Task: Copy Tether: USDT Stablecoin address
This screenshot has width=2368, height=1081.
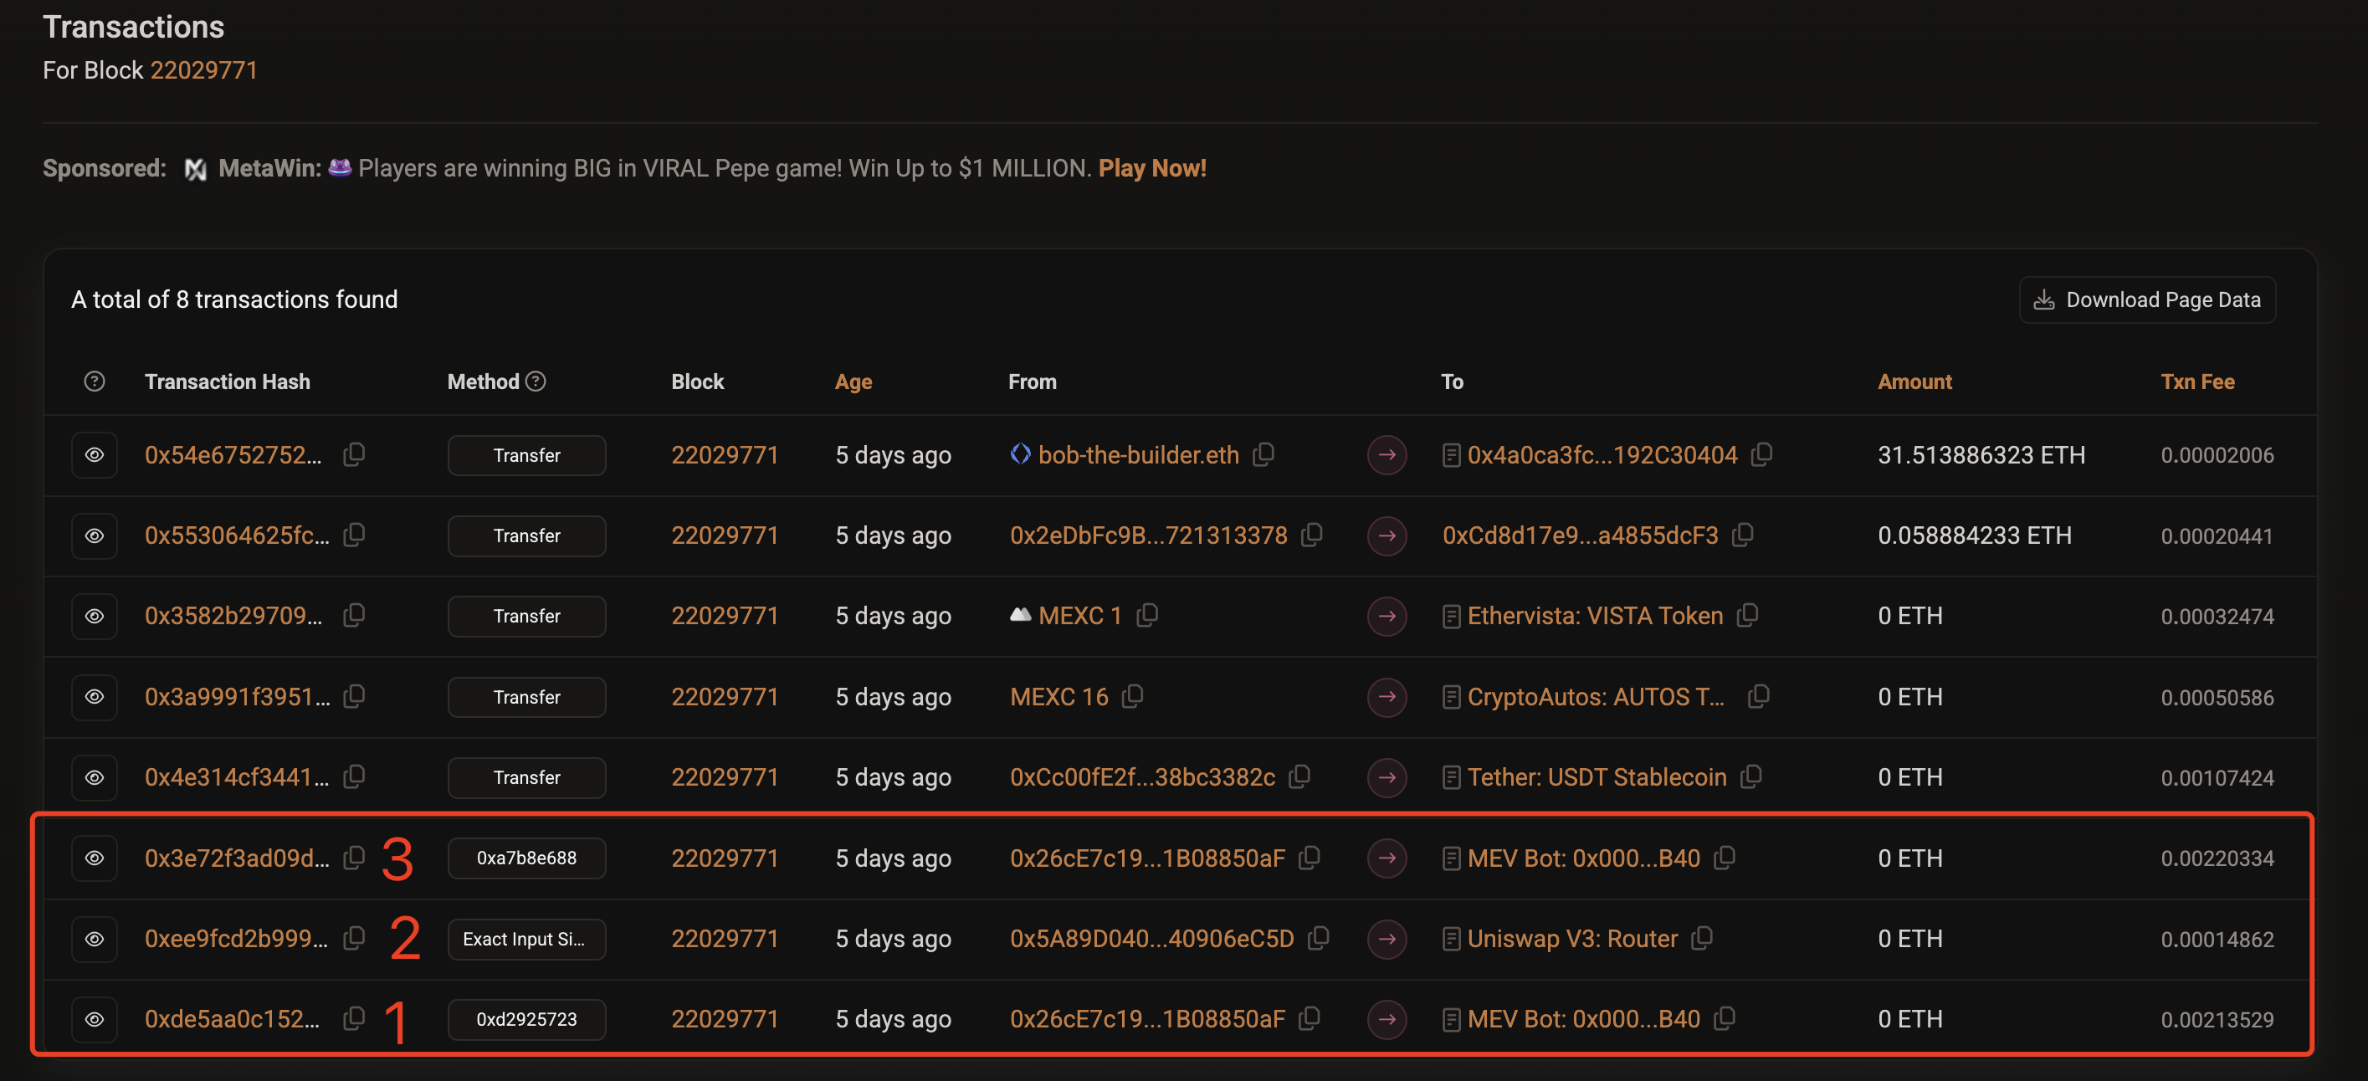Action: point(1751,776)
